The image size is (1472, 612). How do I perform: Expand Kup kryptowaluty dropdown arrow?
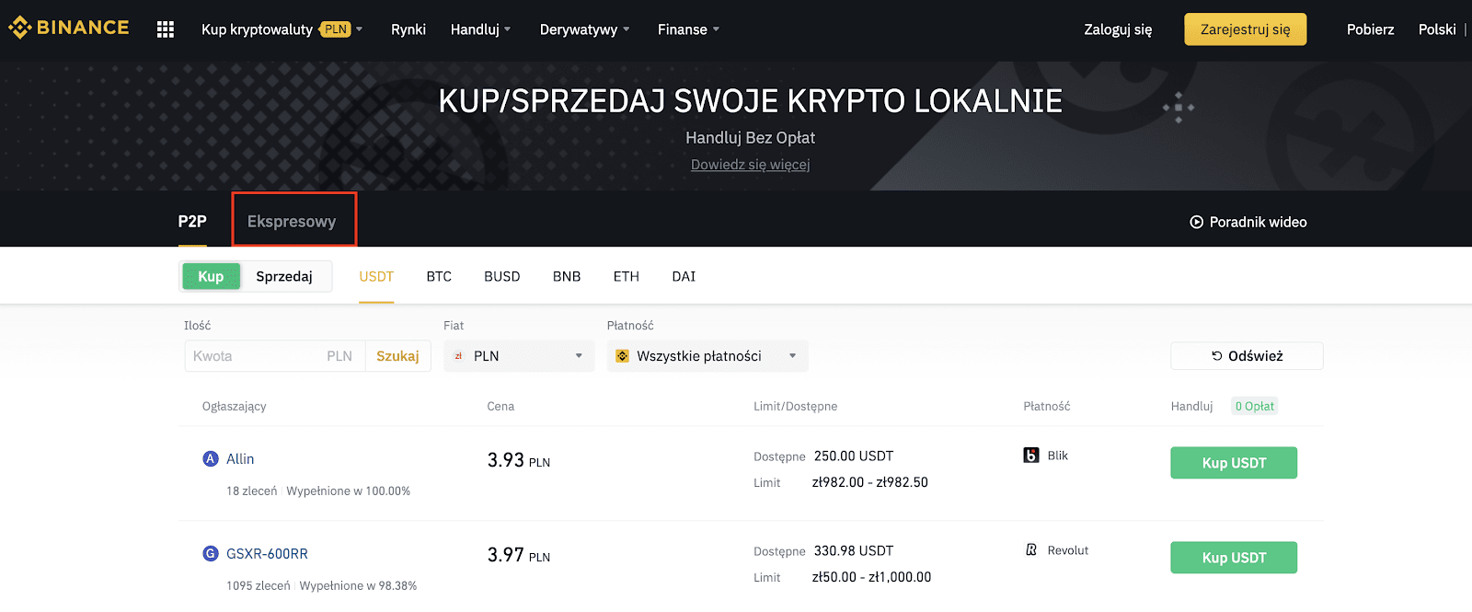coord(360,29)
